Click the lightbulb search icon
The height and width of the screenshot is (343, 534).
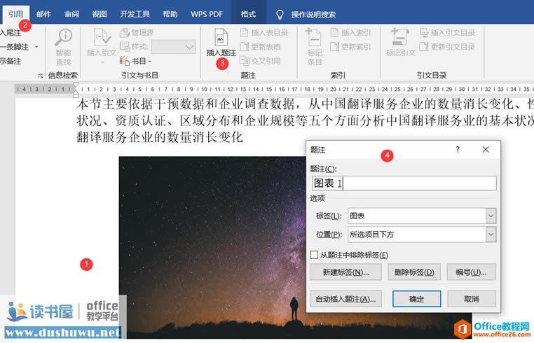(280, 14)
